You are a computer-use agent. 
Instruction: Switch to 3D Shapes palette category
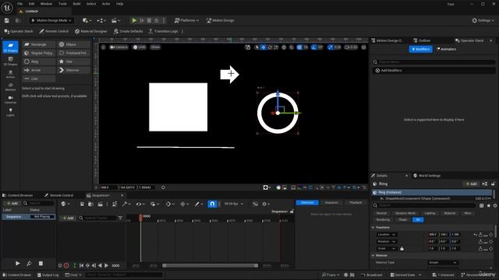[10, 61]
